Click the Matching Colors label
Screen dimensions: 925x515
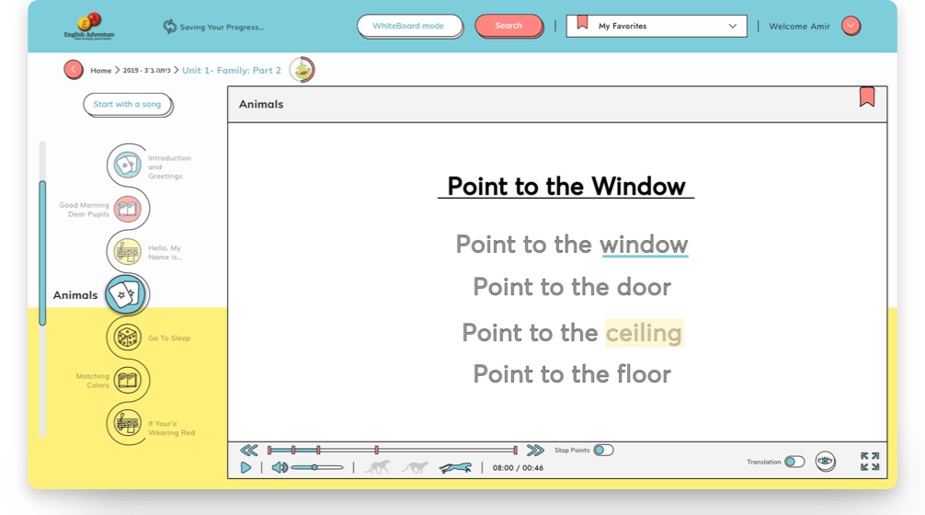pos(93,381)
